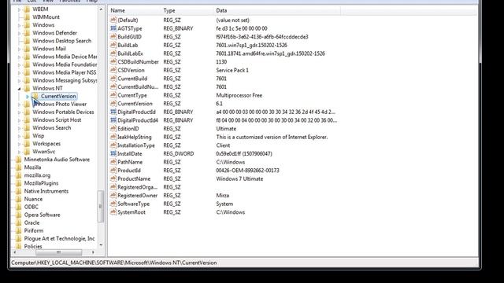Image resolution: width=504 pixels, height=283 pixels.
Task: Select the Workspaces key
Action: [x=46, y=143]
